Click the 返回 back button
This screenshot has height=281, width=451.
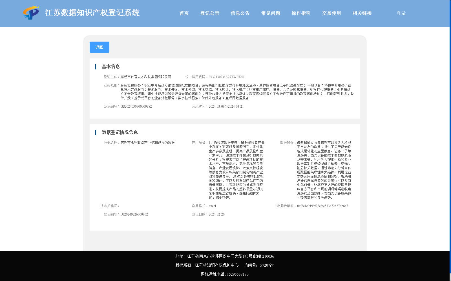click(100, 47)
